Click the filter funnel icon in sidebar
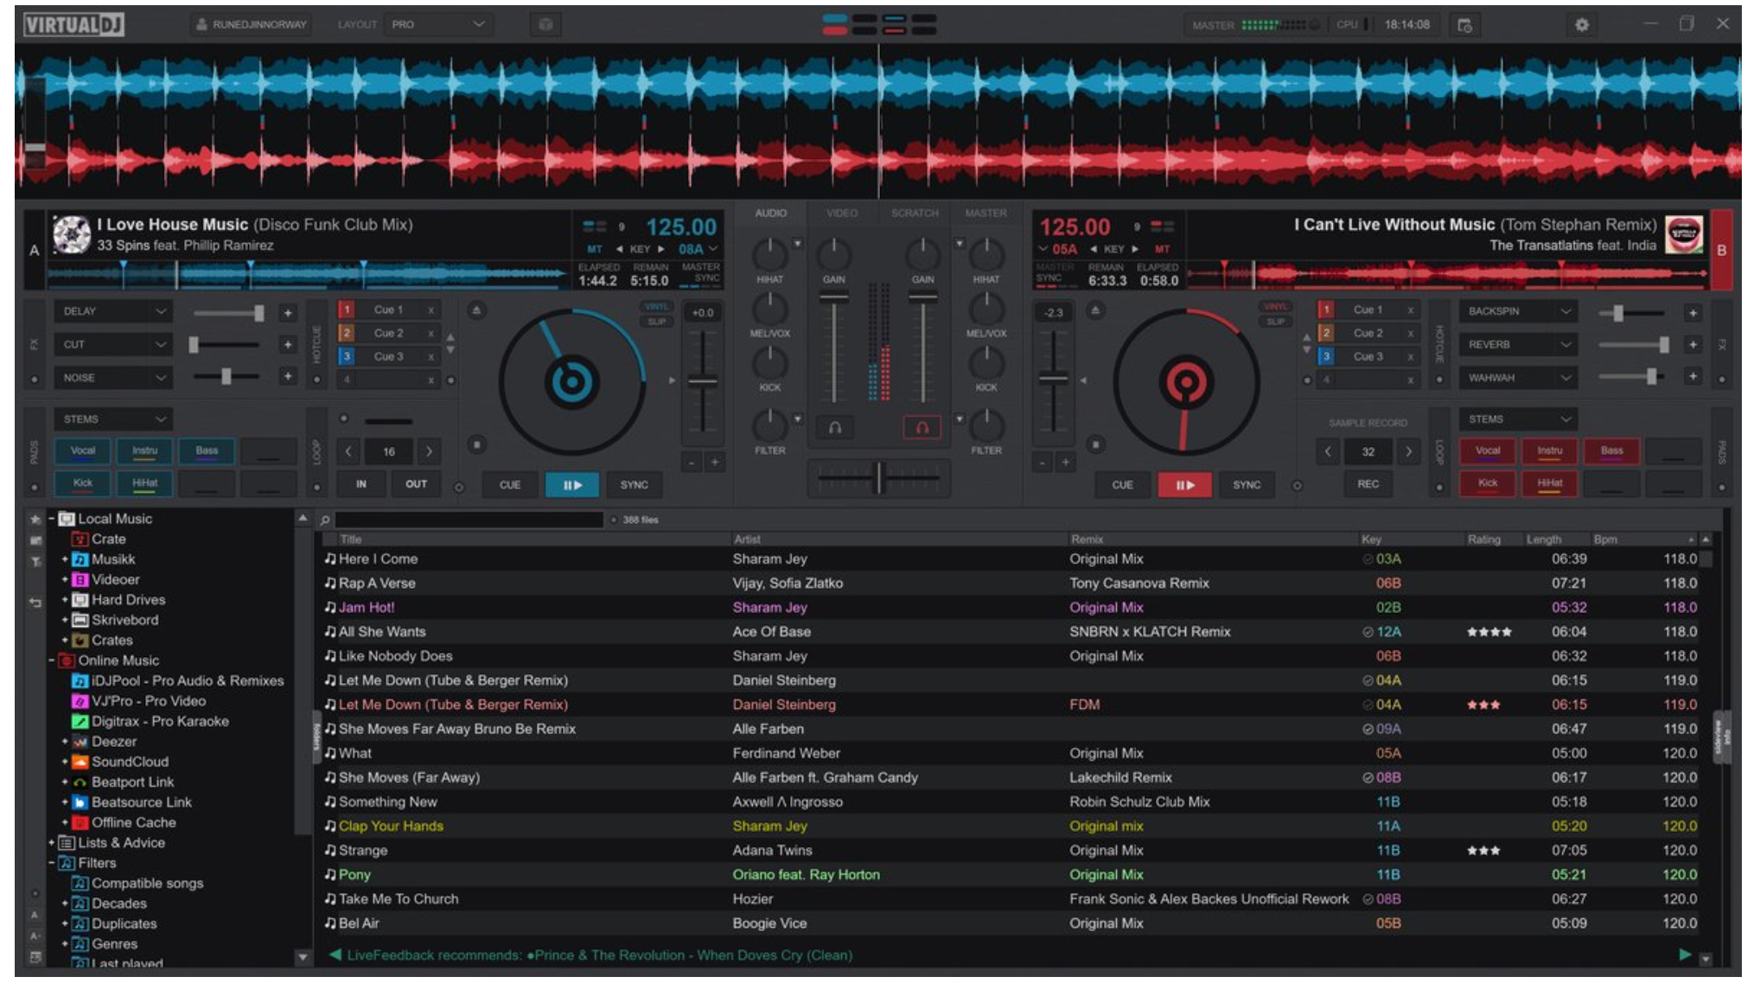This screenshot has height=996, width=1760. [35, 561]
